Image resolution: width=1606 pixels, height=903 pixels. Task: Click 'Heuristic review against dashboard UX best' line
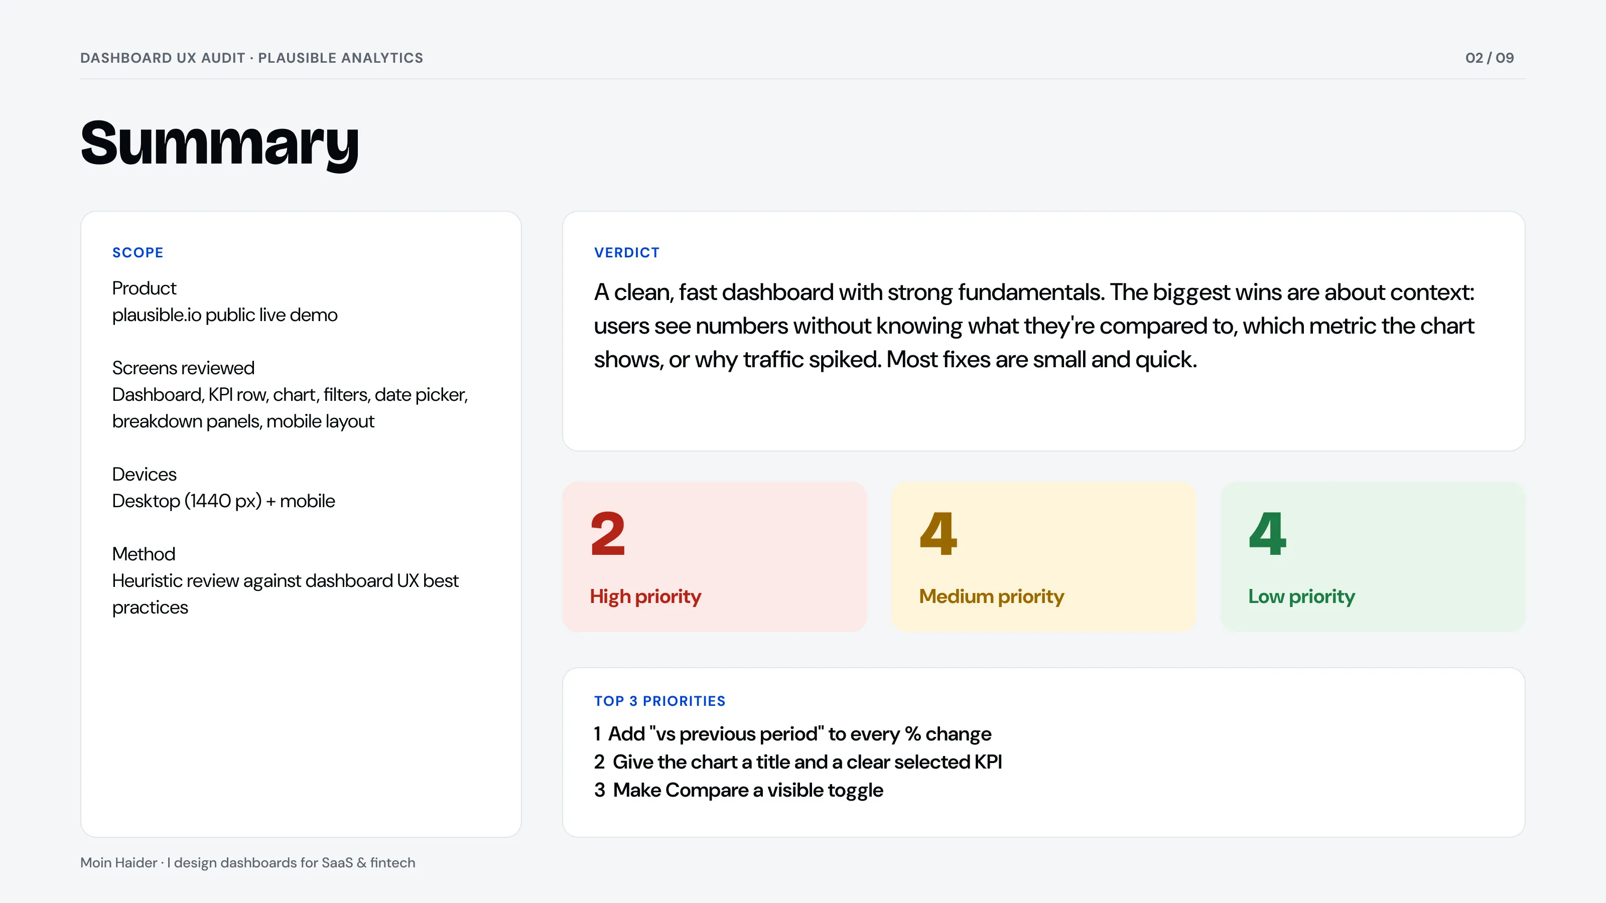coord(285,581)
